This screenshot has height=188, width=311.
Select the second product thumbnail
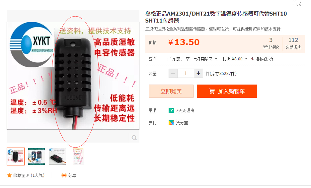pyautogui.click(x=37, y=157)
